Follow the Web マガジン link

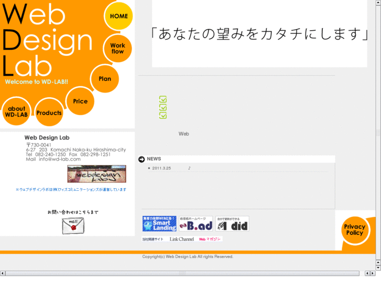(x=210, y=239)
